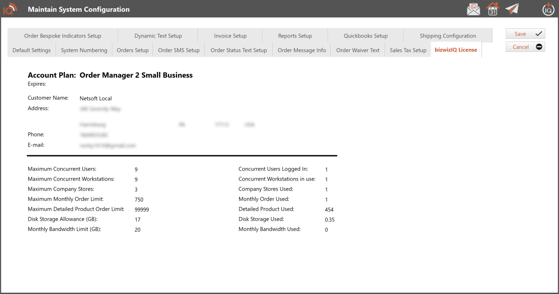
Task: Go to the Invoice Setup tab
Action: [x=230, y=36]
